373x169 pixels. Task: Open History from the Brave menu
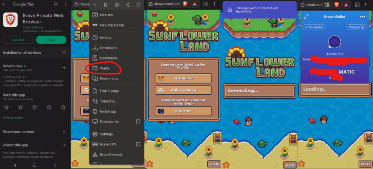point(116,38)
